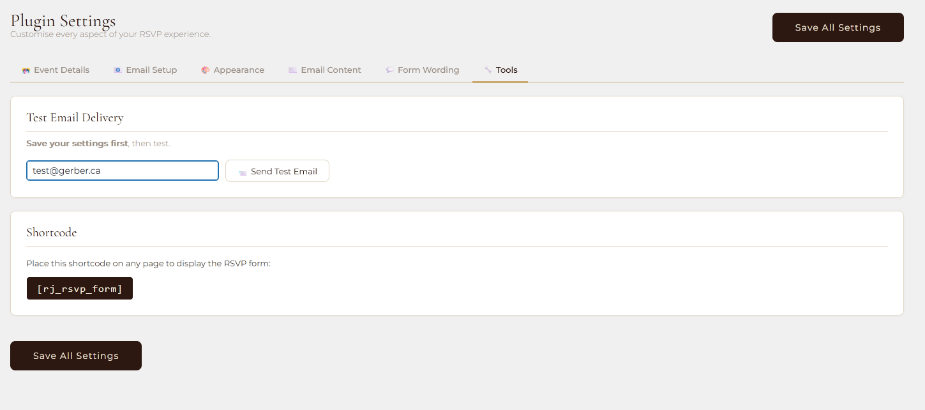The image size is (925, 410).
Task: Click the party icon beside Event Details
Action: click(x=26, y=70)
